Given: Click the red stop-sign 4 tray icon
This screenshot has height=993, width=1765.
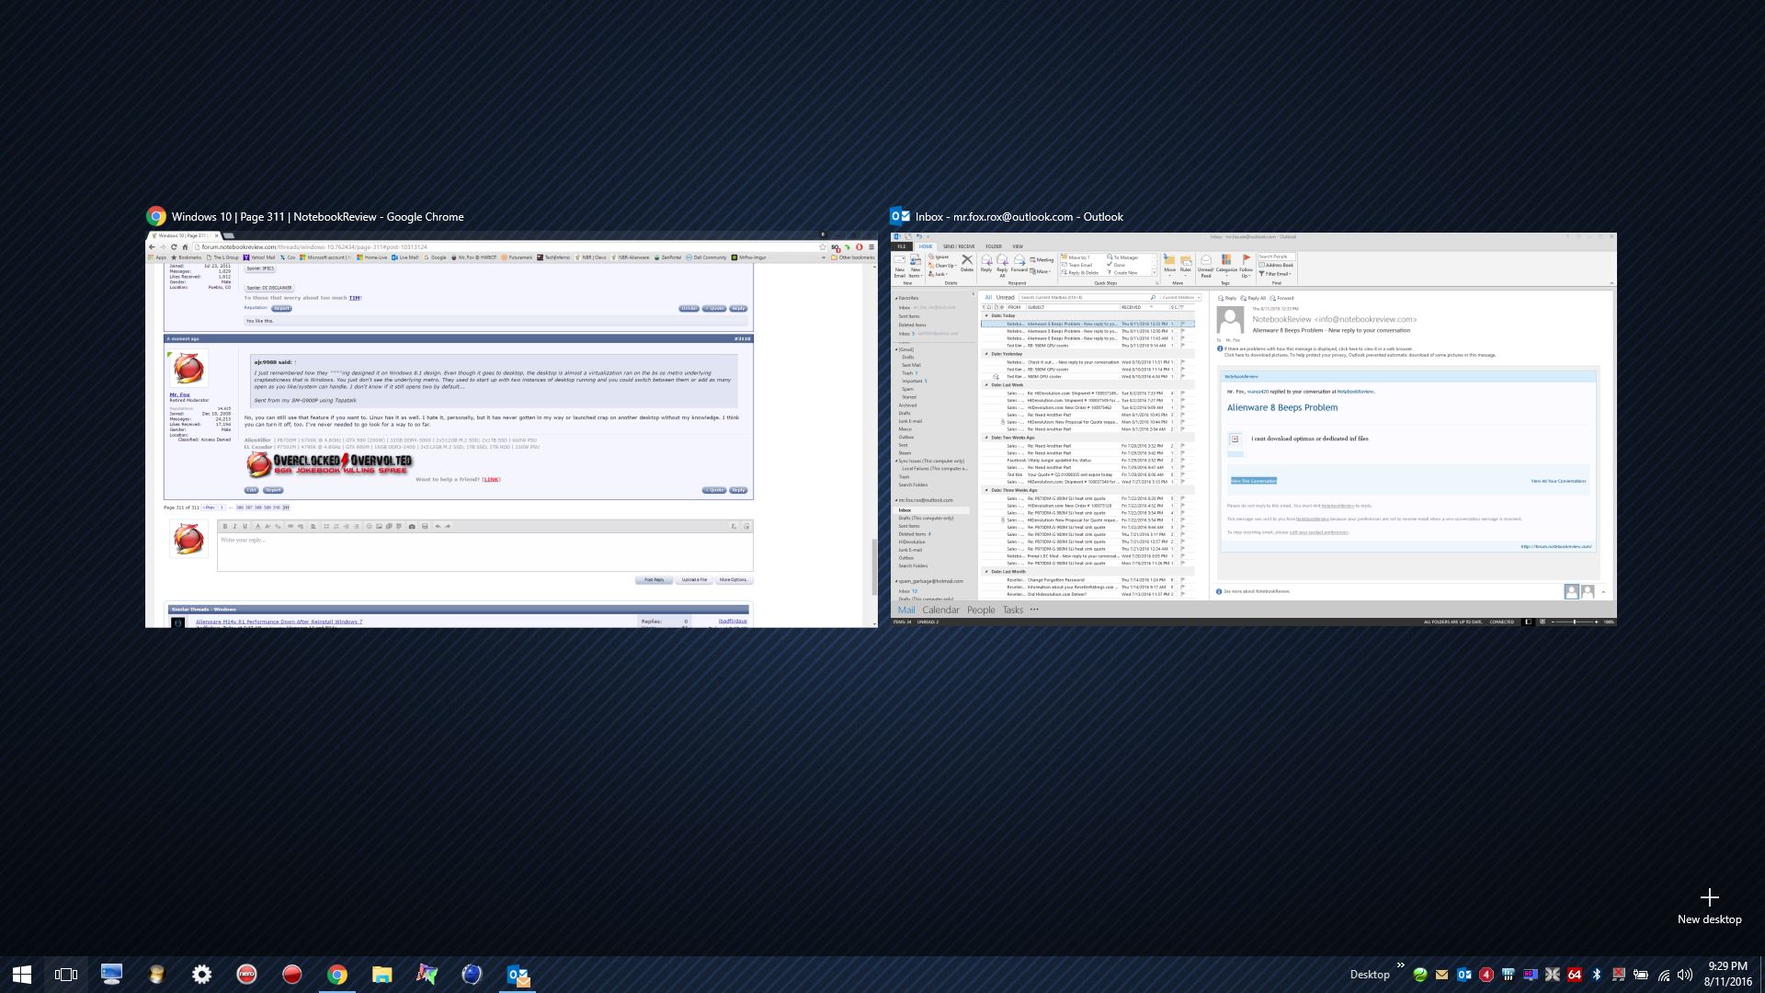Looking at the screenshot, I should (x=1486, y=975).
